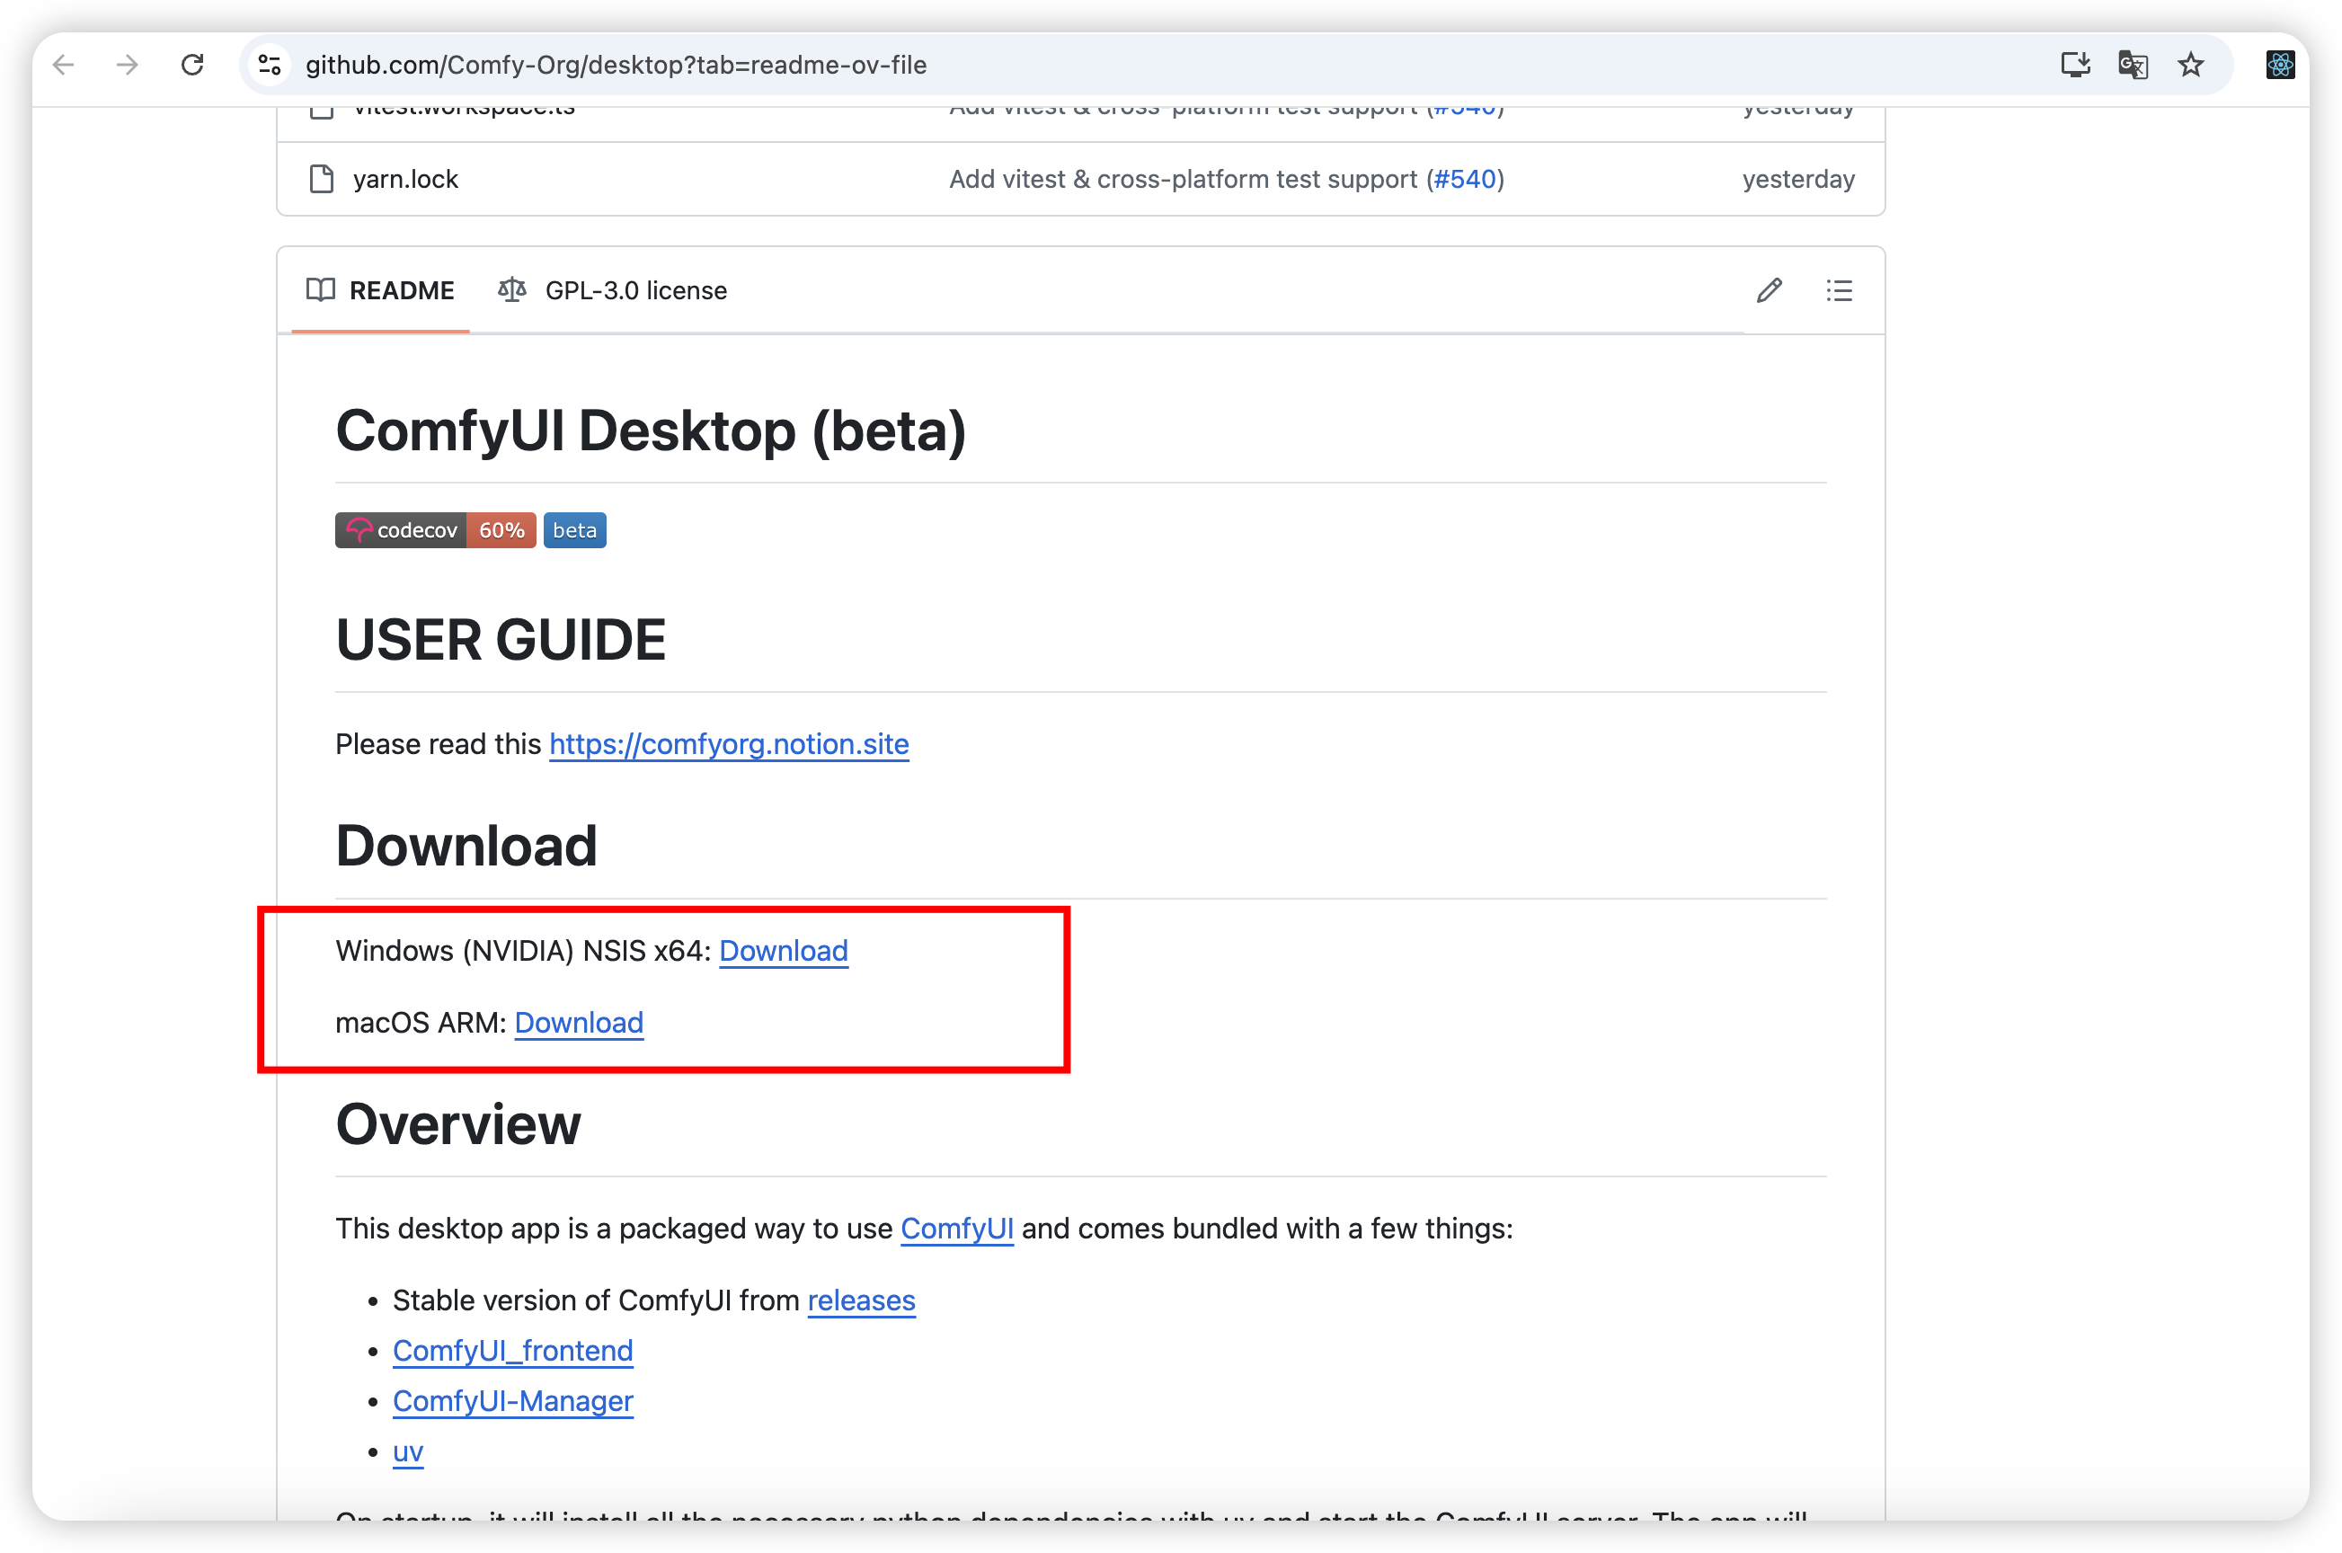Click the install app icon in address bar
Viewport: 2342px width, 1553px height.
(x=2074, y=66)
